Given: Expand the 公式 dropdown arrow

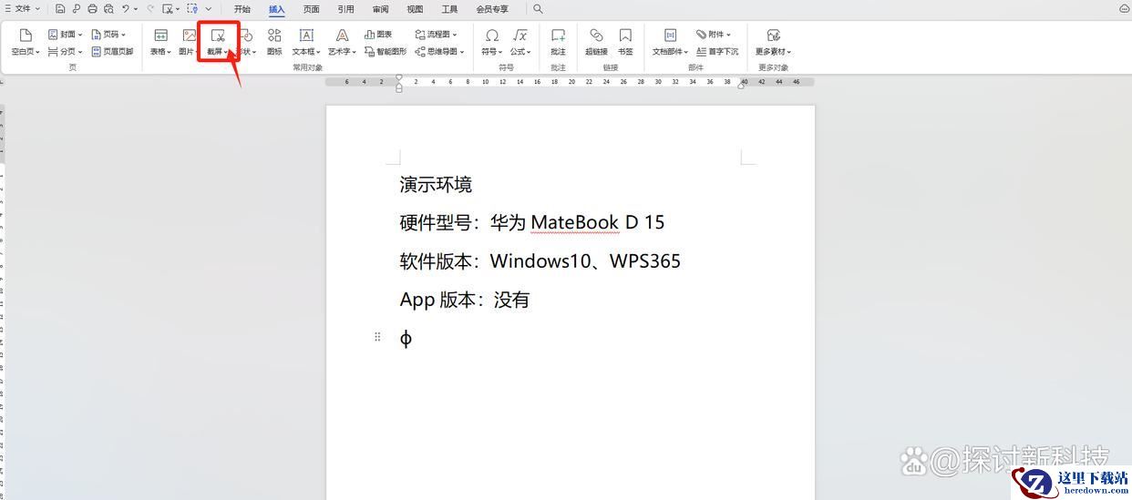Looking at the screenshot, I should pyautogui.click(x=529, y=52).
